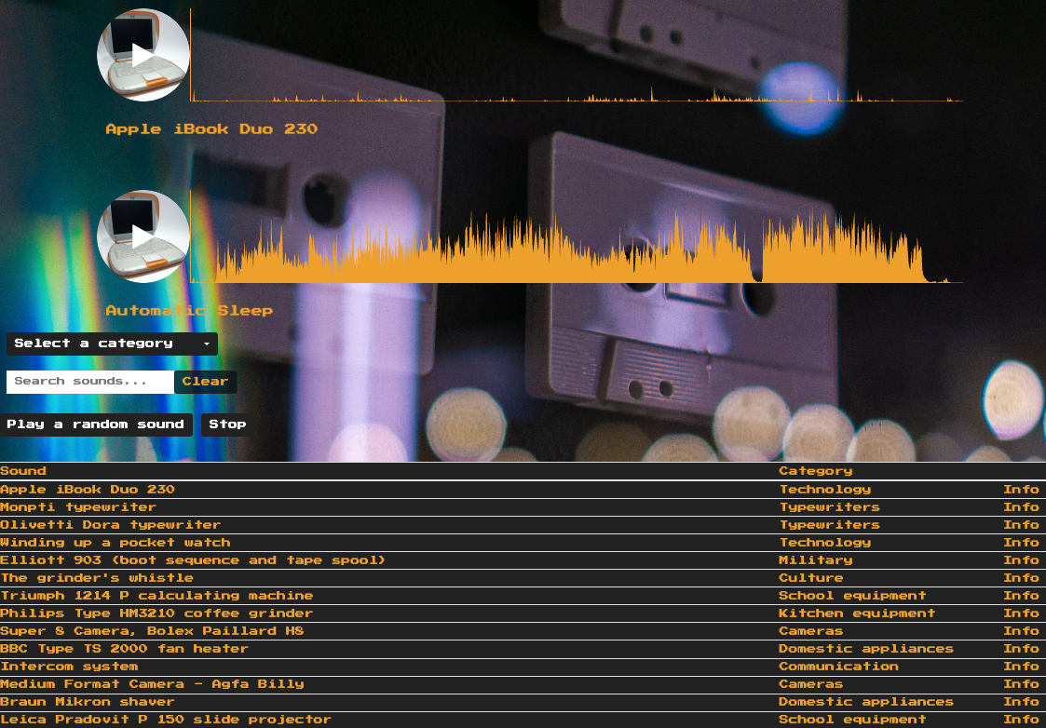Select Elliott 903 boot sequence sound

[193, 560]
